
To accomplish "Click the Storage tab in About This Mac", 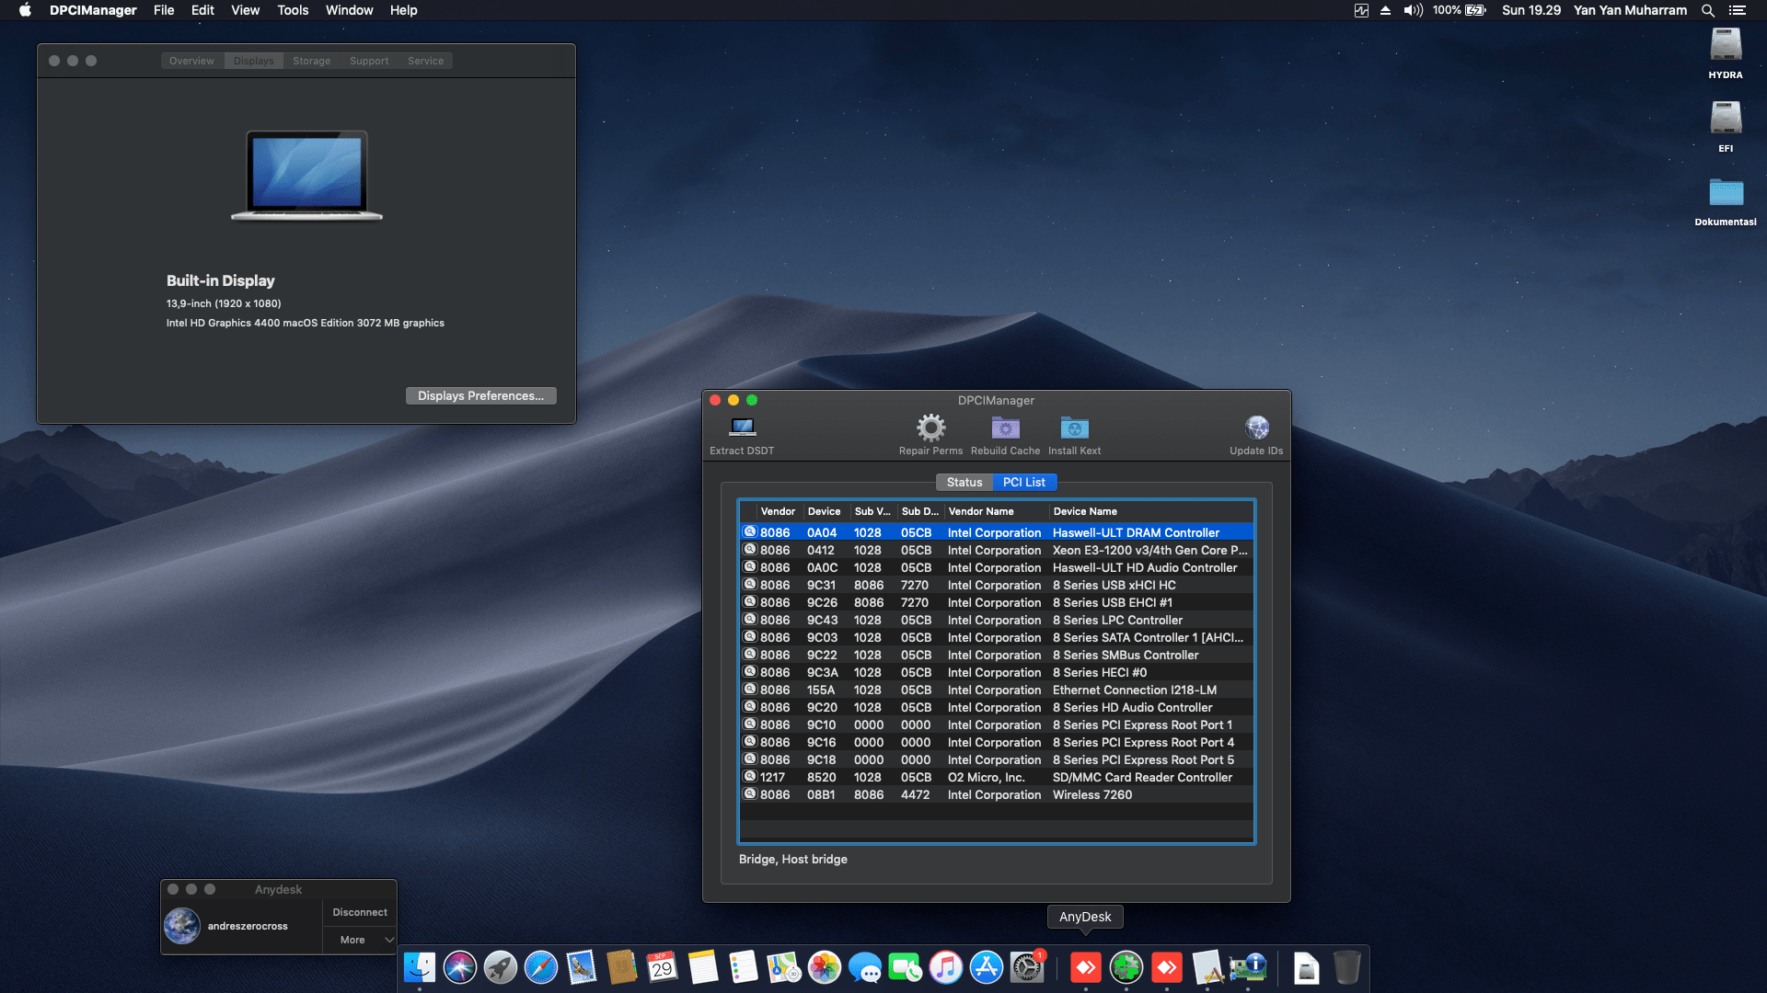I will [x=311, y=61].
